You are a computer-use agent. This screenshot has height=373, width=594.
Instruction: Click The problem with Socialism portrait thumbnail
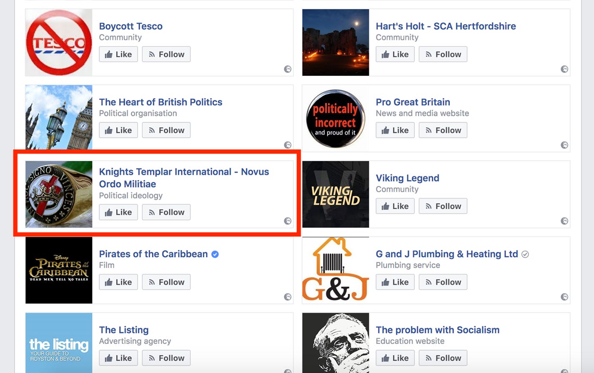pos(336,343)
